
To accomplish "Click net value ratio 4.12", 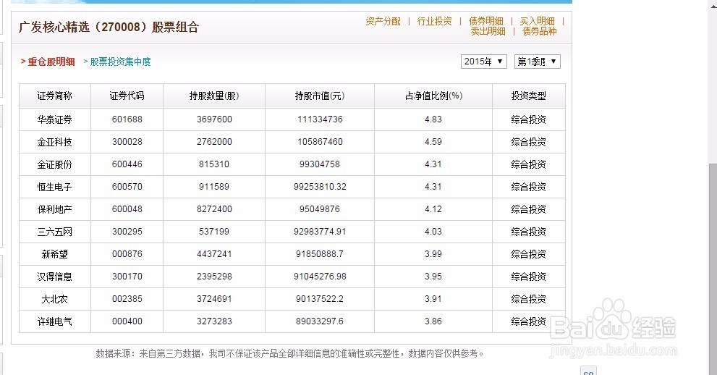I will (x=433, y=209).
